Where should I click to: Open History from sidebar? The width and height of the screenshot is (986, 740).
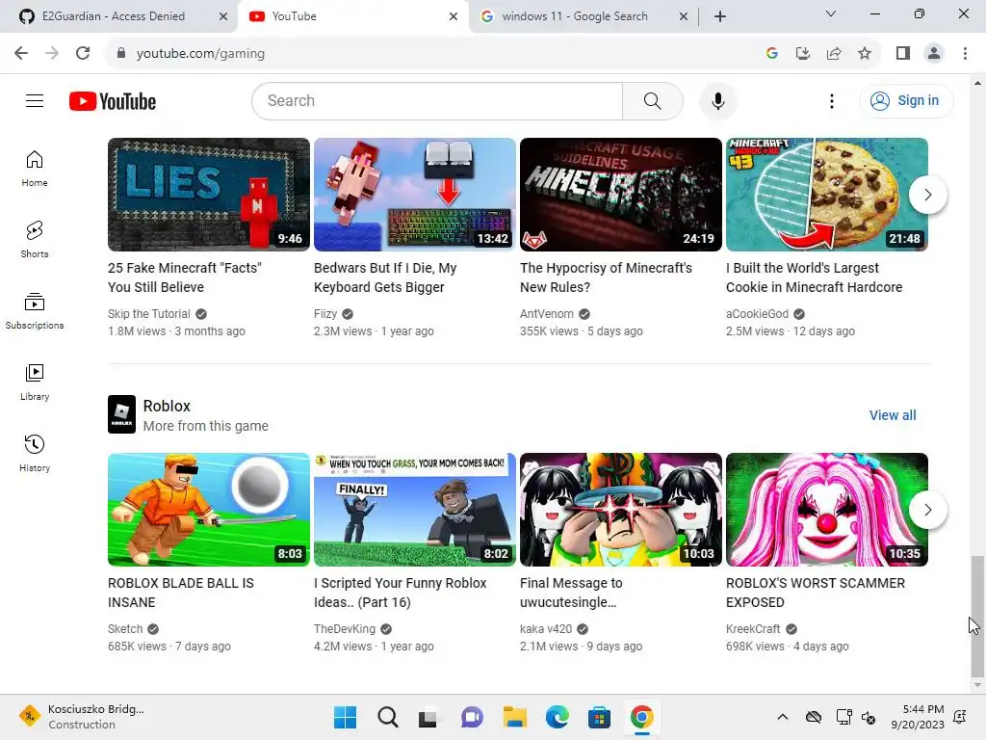(35, 453)
